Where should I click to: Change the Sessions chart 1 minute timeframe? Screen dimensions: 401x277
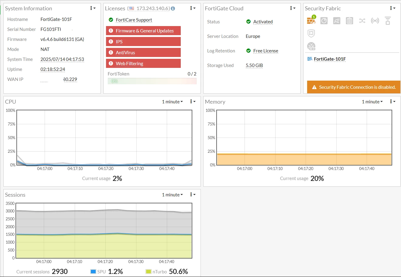(172, 195)
